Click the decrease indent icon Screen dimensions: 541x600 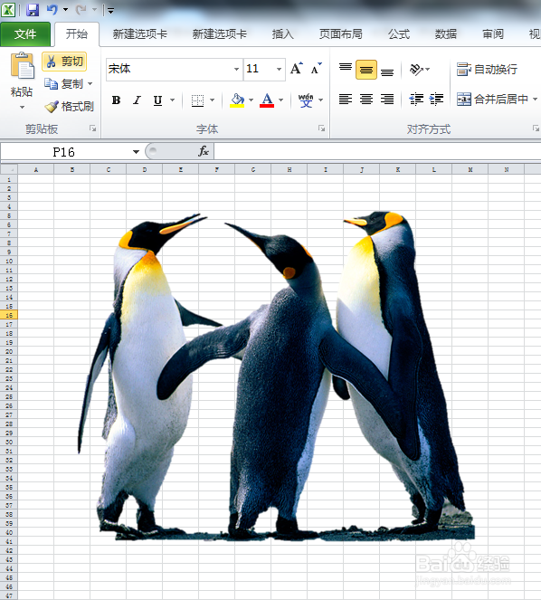tap(416, 100)
